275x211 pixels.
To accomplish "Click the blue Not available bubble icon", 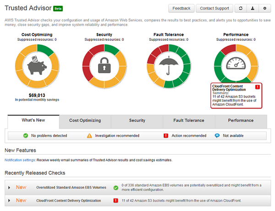I will click(x=217, y=135).
